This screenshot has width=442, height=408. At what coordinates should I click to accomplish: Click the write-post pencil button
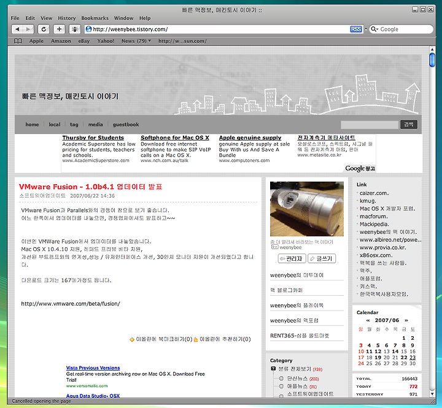coord(322,258)
